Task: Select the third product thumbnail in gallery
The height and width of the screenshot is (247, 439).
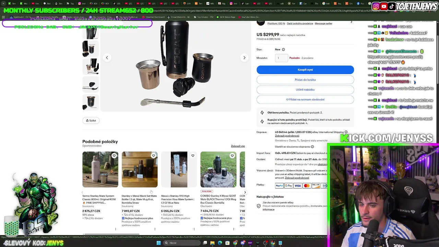Action: [91, 67]
